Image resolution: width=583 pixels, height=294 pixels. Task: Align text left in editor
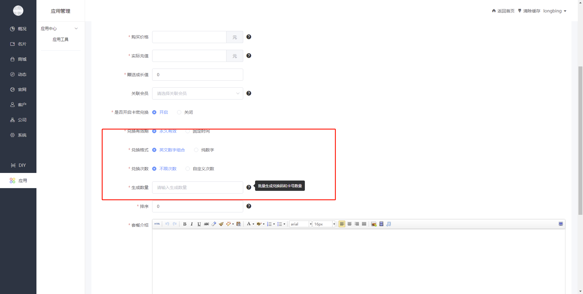(342, 224)
